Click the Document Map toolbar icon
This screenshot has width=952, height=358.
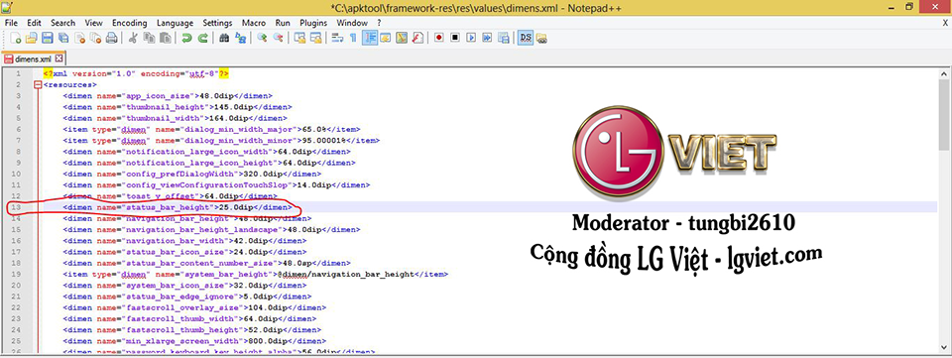pyautogui.click(x=402, y=38)
